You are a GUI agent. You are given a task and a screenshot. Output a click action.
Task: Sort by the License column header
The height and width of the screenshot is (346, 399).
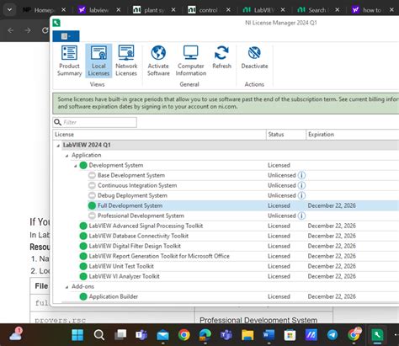159,135
